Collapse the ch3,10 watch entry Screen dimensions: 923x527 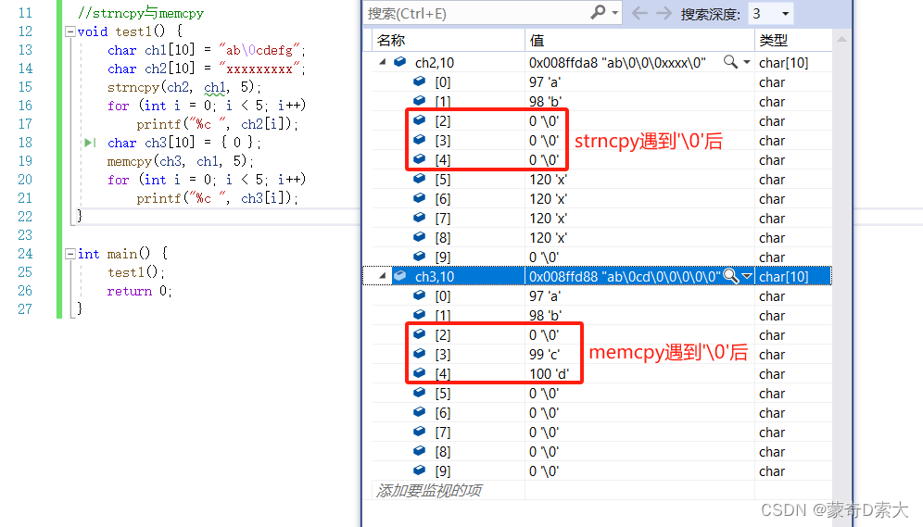click(x=383, y=275)
